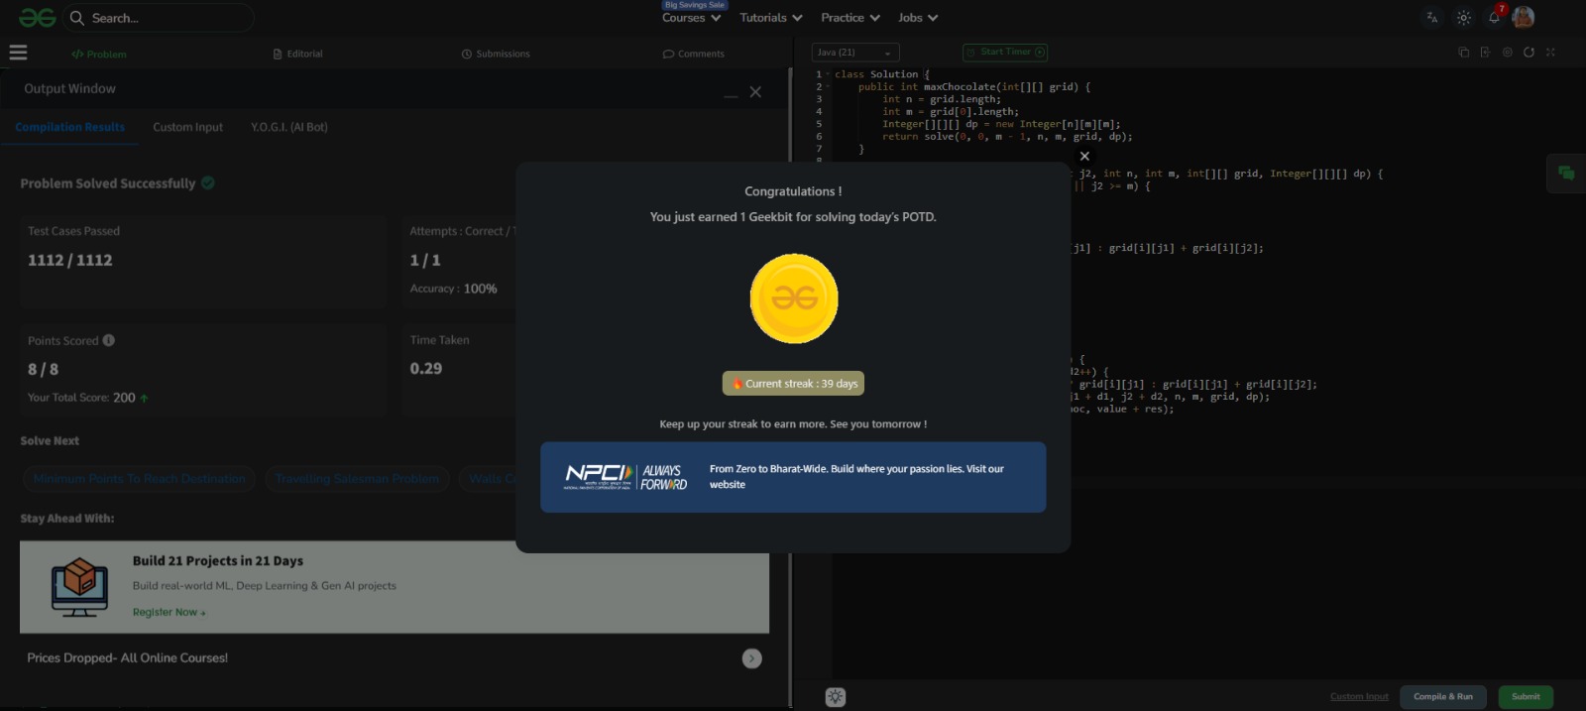Open the green chat bubble widget

click(x=1566, y=174)
